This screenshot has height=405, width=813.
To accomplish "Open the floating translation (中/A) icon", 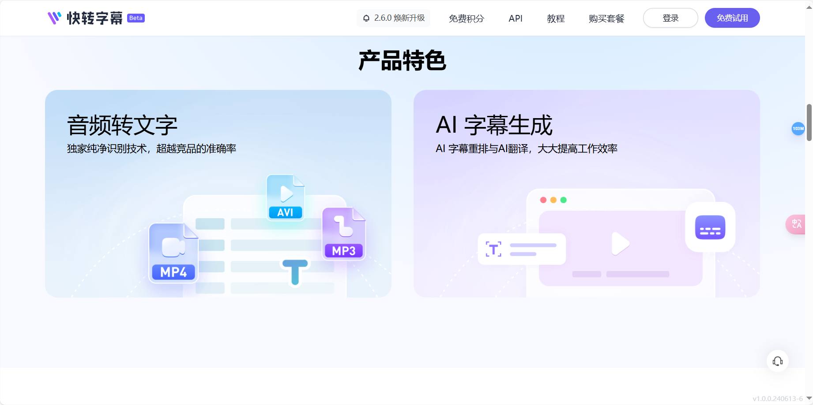I will coord(797,224).
